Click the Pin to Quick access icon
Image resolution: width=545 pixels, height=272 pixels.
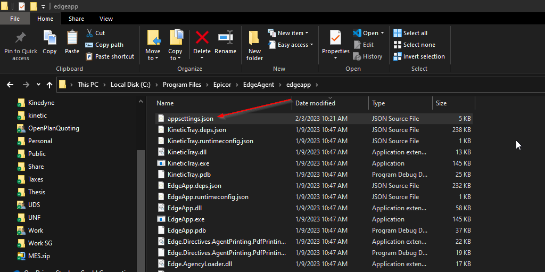tap(21, 38)
